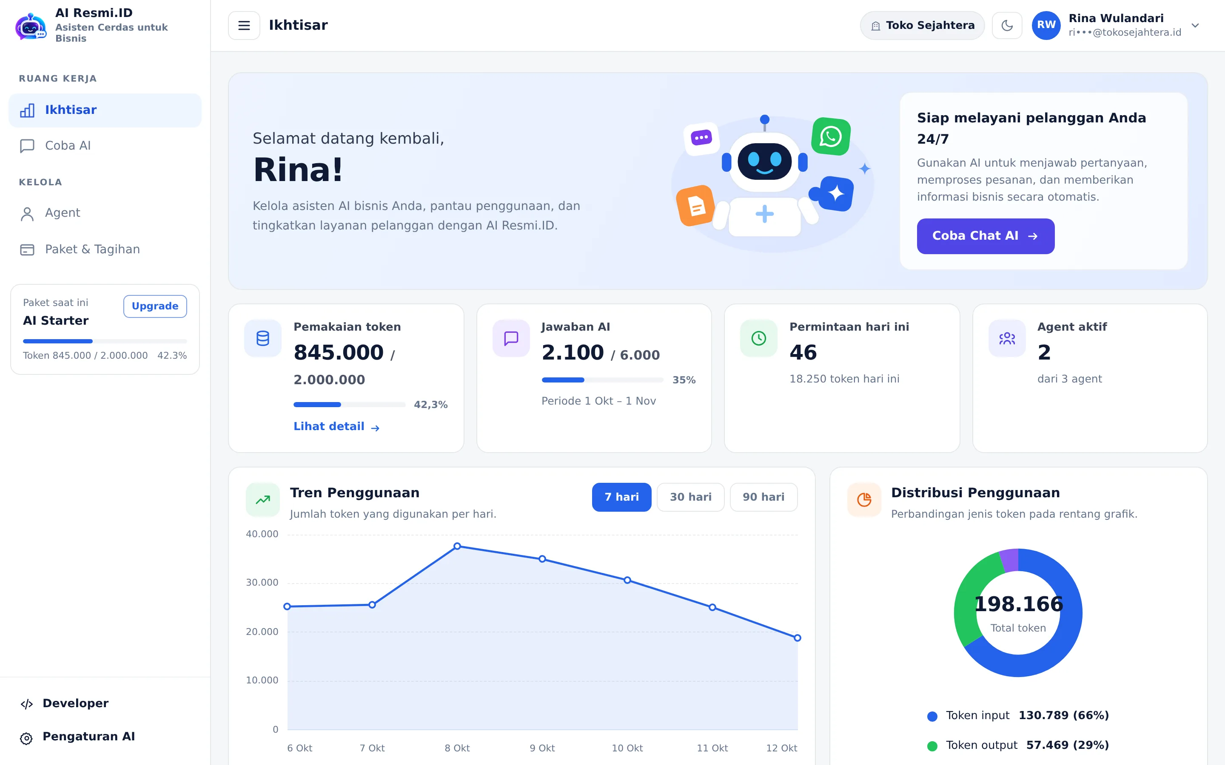Click the WhatsApp icon in the banner

[x=831, y=136]
